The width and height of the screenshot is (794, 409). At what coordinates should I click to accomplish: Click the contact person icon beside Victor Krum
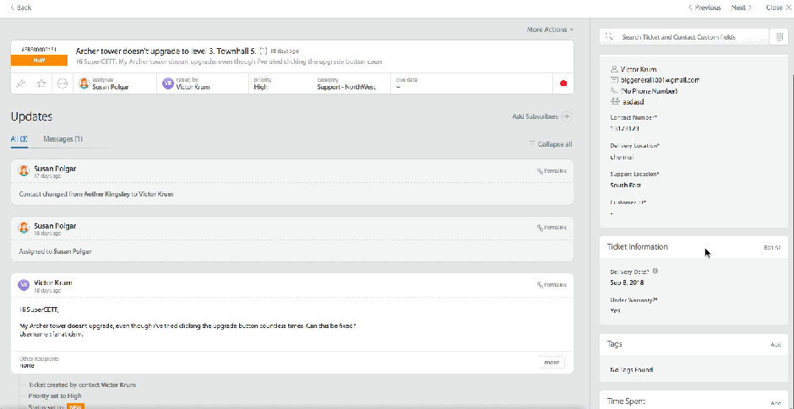(x=615, y=69)
